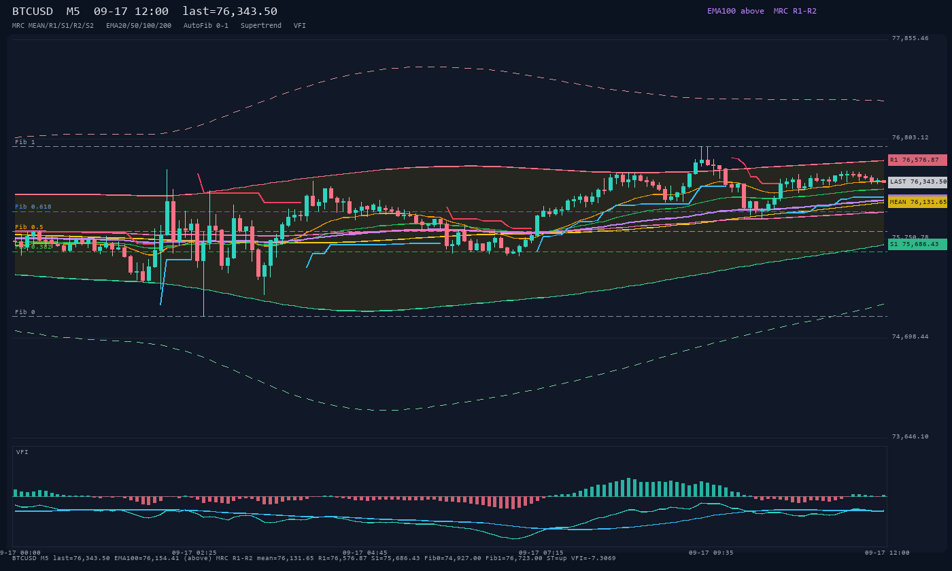952x571 pixels.
Task: Click the Fib 0.5 level label
Action: click(29, 227)
